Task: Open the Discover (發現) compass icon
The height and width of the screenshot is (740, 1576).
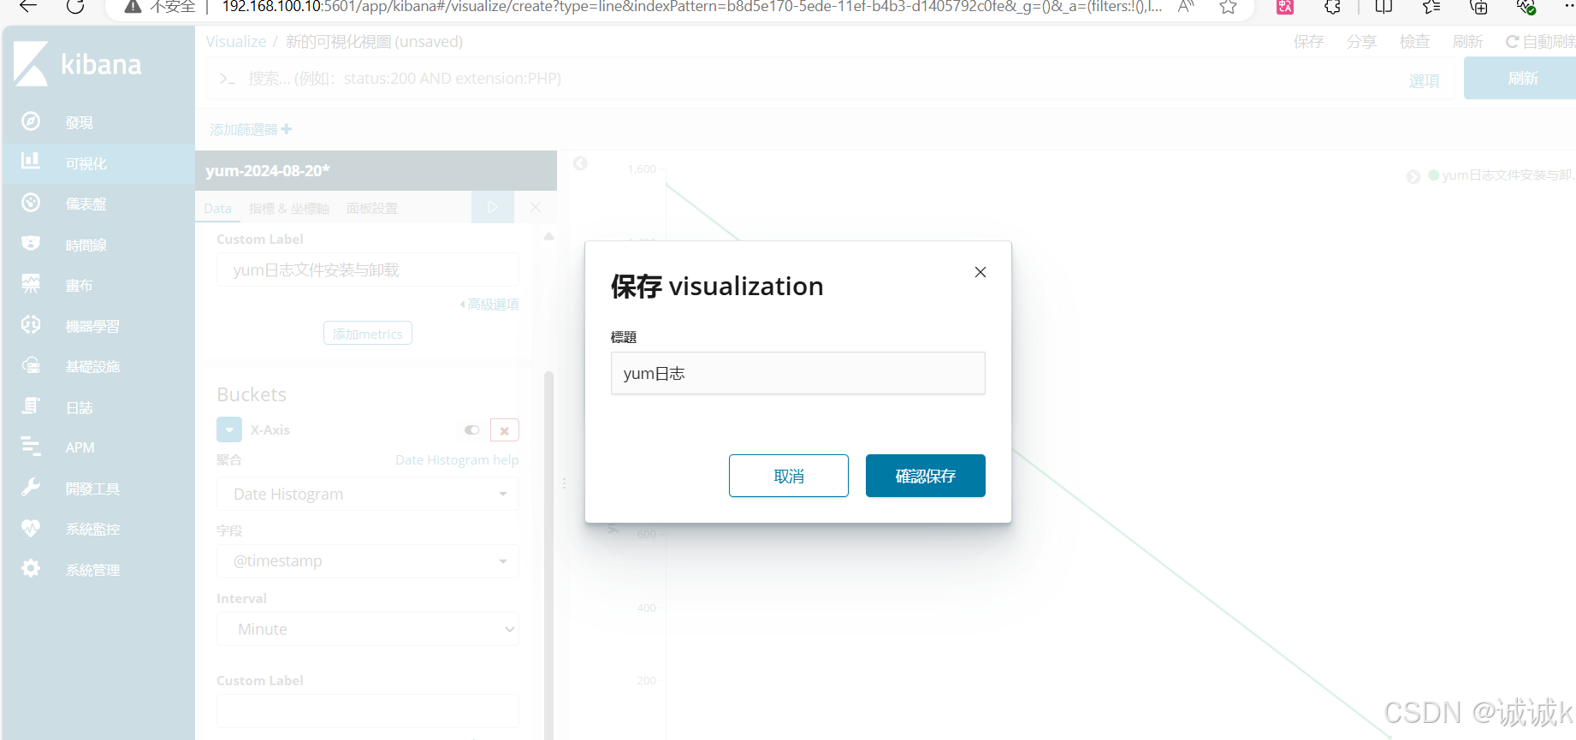Action: (x=31, y=121)
